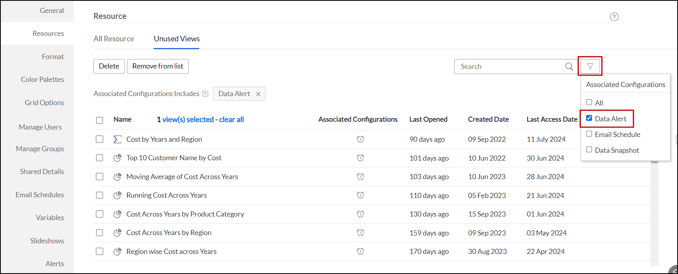This screenshot has width=678, height=274.
Task: Toggle the select-all checkbox in table header
Action: (99, 120)
